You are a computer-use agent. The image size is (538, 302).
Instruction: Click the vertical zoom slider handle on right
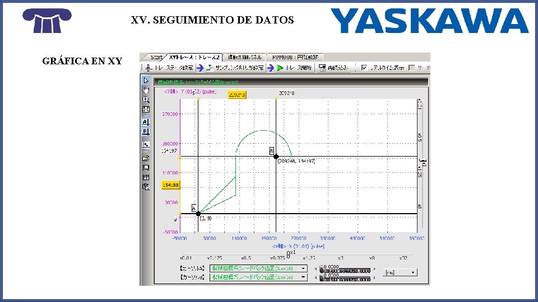click(423, 161)
